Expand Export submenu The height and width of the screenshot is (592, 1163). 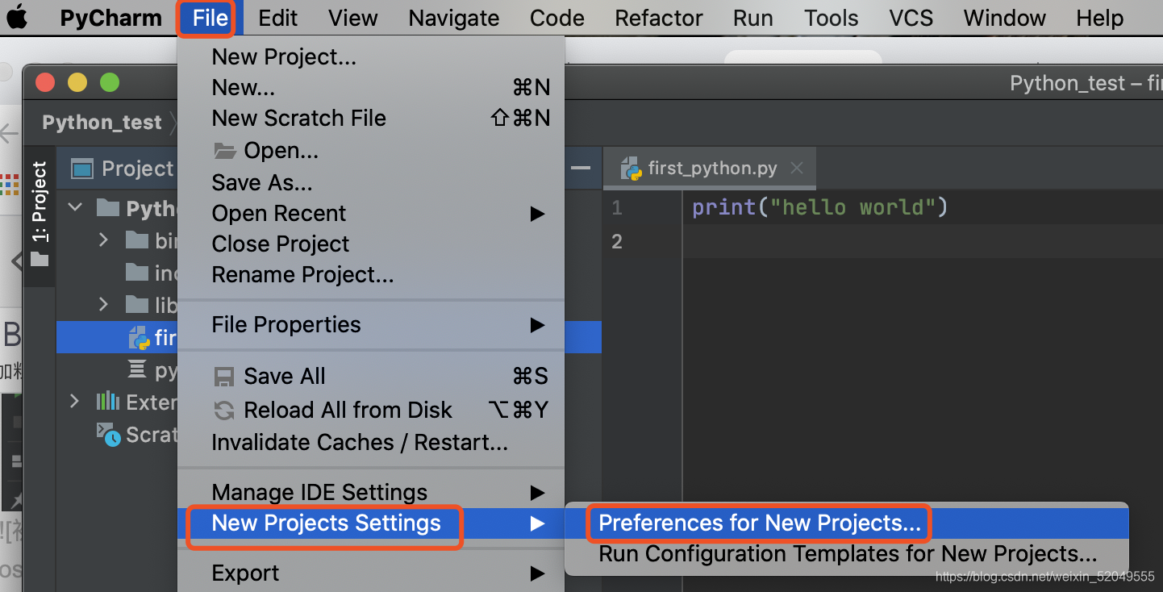[x=371, y=573]
